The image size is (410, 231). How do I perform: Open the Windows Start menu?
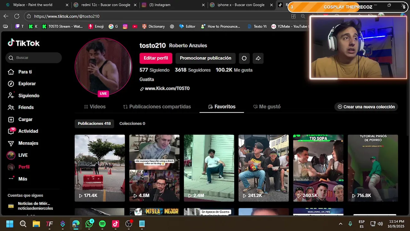(x=10, y=224)
